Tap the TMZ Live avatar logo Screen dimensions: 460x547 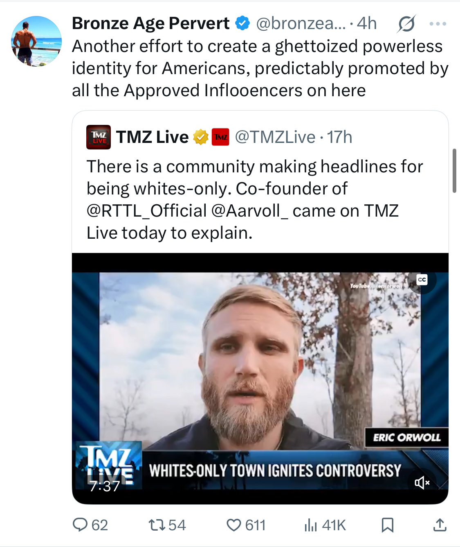point(99,137)
